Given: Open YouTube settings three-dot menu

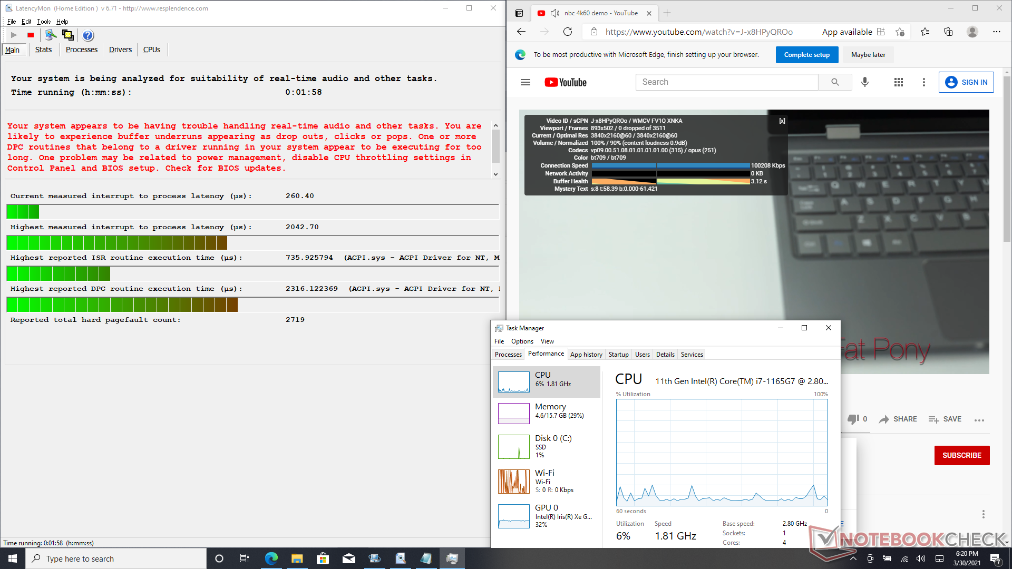Looking at the screenshot, I should coord(923,82).
